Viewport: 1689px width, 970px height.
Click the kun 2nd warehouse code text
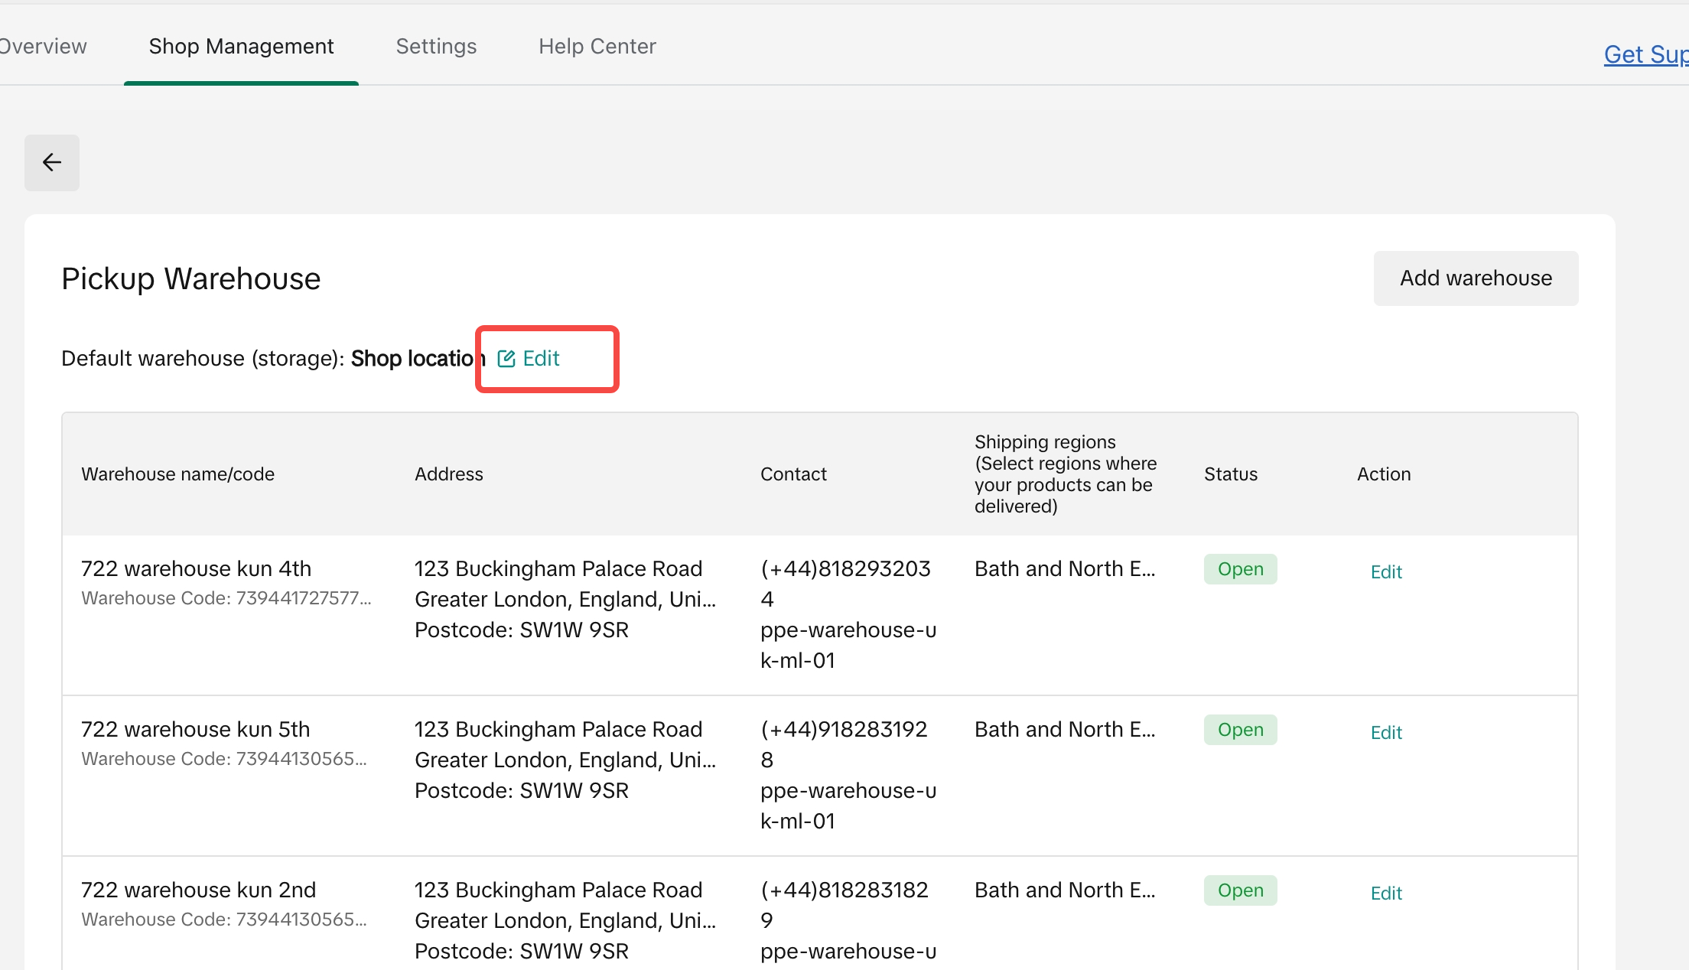[x=223, y=920]
